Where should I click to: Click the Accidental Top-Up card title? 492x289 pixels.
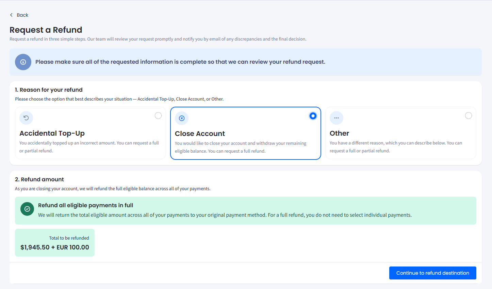tap(52, 133)
